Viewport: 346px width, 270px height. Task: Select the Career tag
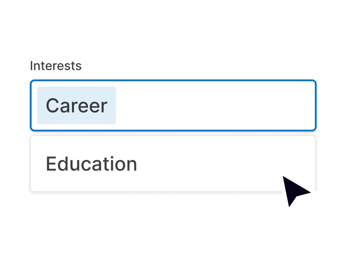[x=77, y=106]
